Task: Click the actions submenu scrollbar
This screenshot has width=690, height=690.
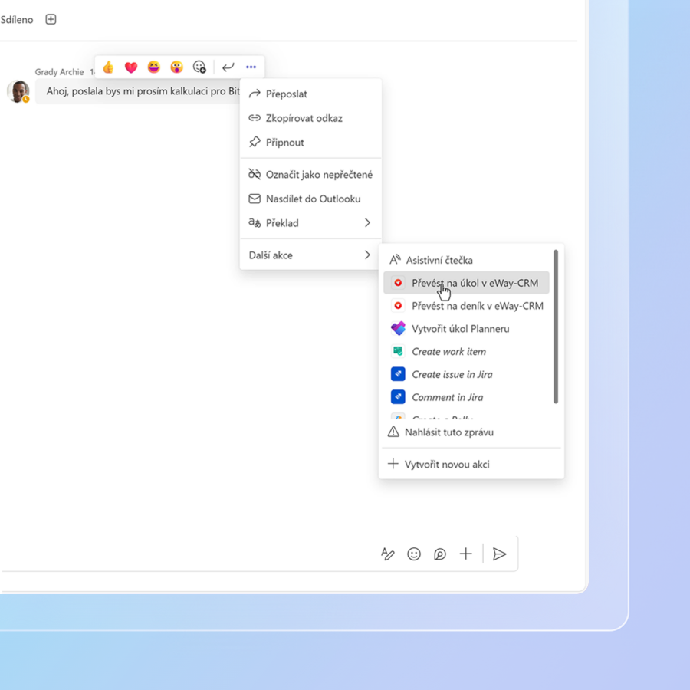Action: pos(556,327)
